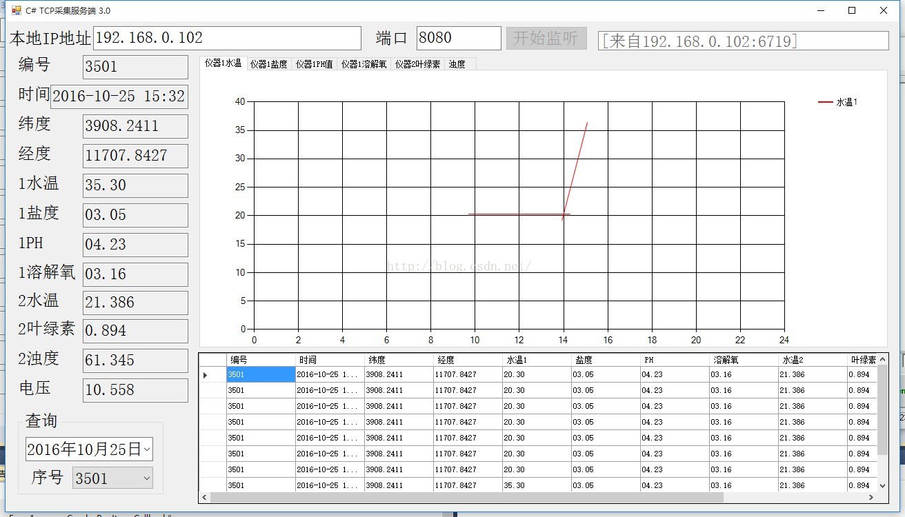
Task: Click the 1PH field showing 04.23
Action: coord(135,245)
